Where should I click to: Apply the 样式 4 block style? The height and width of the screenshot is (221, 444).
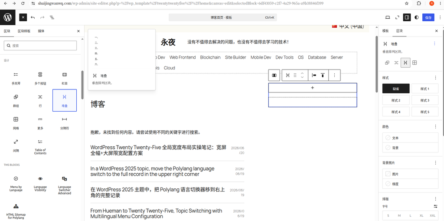click(x=396, y=112)
